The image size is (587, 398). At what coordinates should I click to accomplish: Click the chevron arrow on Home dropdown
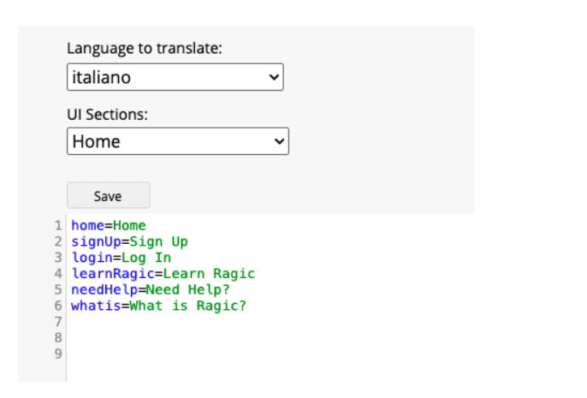pos(279,141)
